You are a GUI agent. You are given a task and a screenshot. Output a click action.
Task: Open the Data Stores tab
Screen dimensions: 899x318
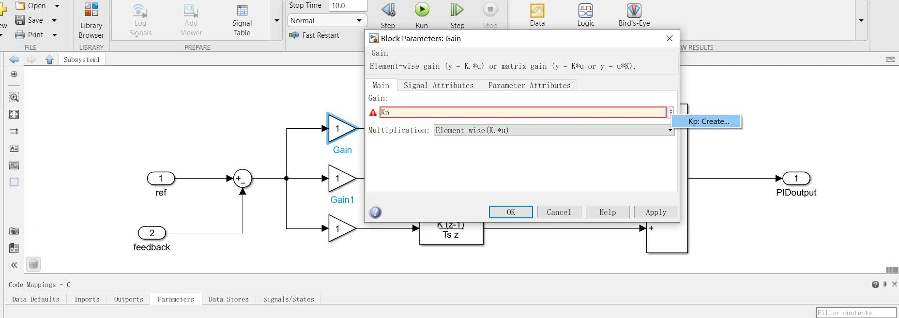point(229,299)
